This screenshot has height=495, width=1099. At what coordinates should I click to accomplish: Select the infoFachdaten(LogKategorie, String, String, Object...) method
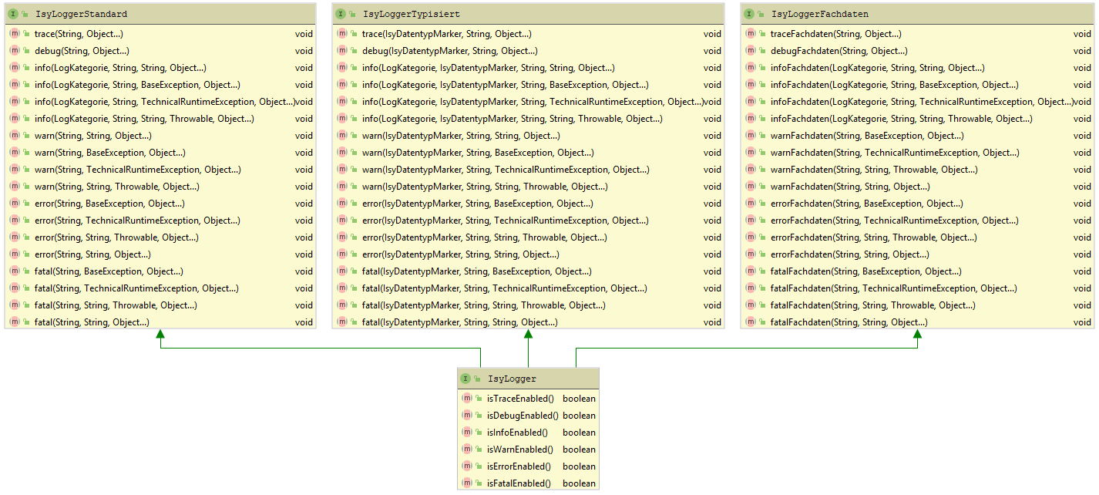(871, 67)
